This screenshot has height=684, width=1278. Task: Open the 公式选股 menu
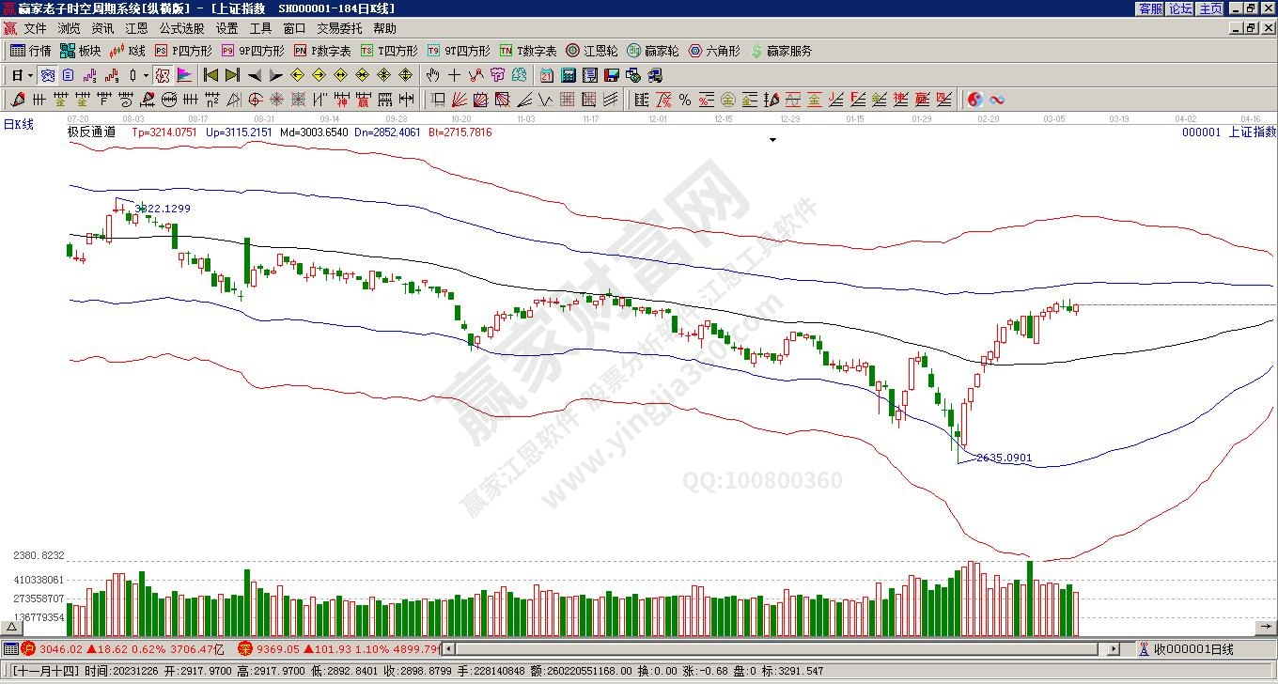pyautogui.click(x=181, y=28)
